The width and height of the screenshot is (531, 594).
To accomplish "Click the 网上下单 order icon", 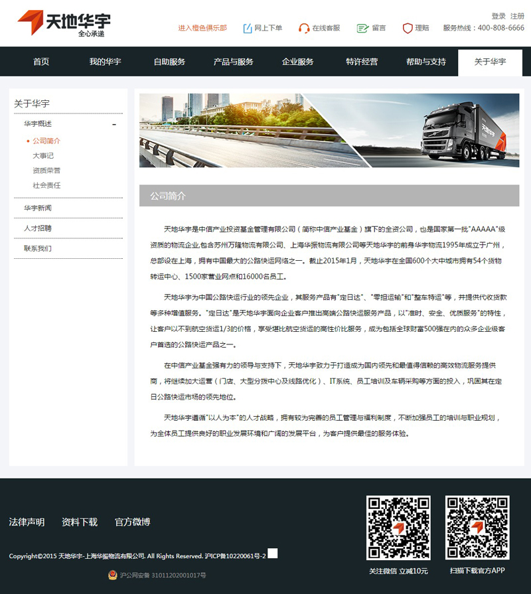I will (248, 29).
